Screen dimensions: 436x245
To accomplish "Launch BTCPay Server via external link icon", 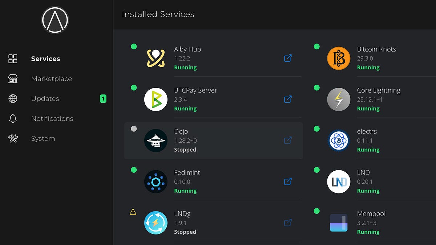I will [288, 99].
